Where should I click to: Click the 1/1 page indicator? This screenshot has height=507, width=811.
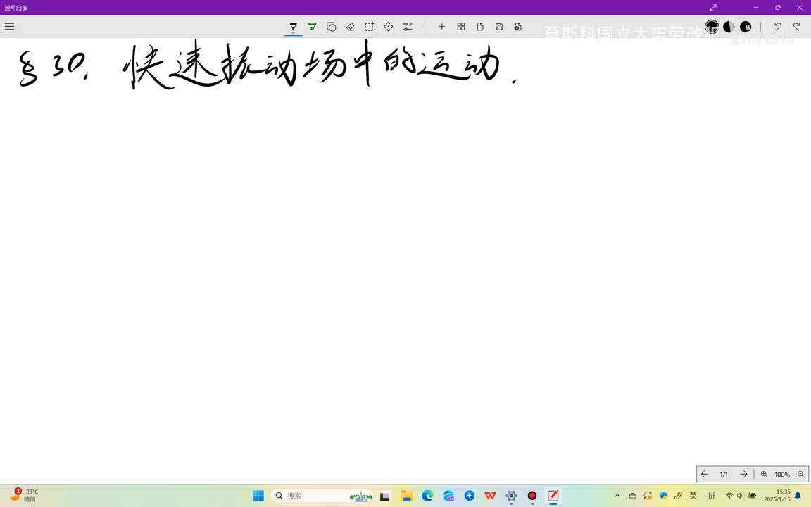(x=724, y=475)
